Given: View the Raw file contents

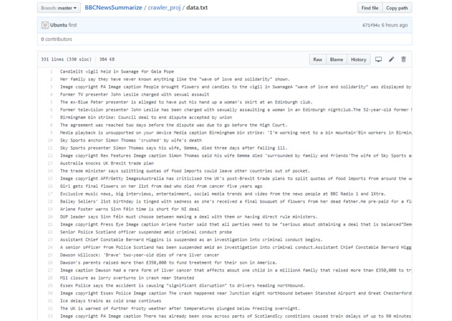Looking at the screenshot, I should 317,59.
